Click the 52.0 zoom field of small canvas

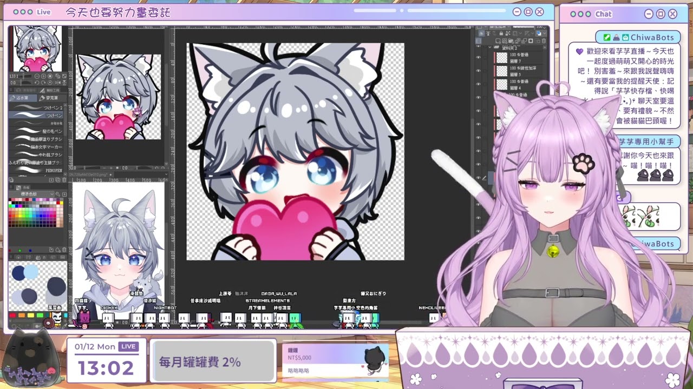pyautogui.click(x=73, y=168)
